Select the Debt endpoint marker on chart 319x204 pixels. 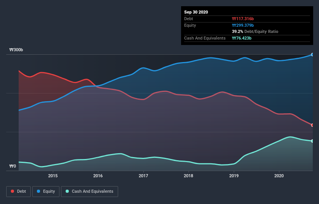[x=312, y=125]
